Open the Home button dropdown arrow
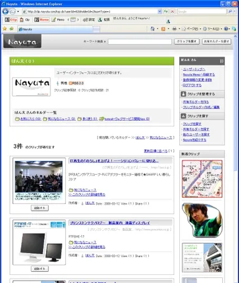Image resolution: width=239 pixels, height=283 pixels. (x=157, y=29)
